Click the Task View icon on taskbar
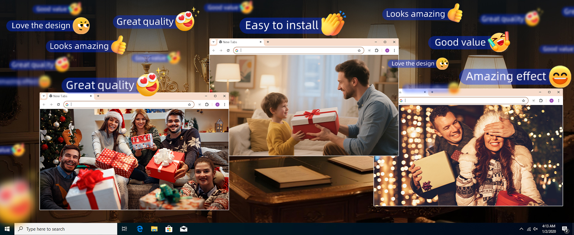Viewport: 574px width, 235px height. point(125,229)
